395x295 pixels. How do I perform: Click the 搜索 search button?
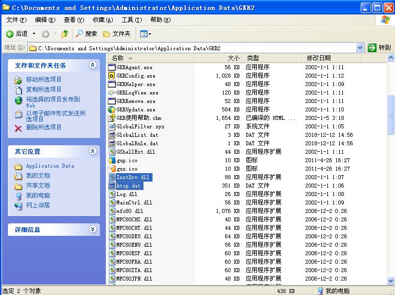coord(86,33)
